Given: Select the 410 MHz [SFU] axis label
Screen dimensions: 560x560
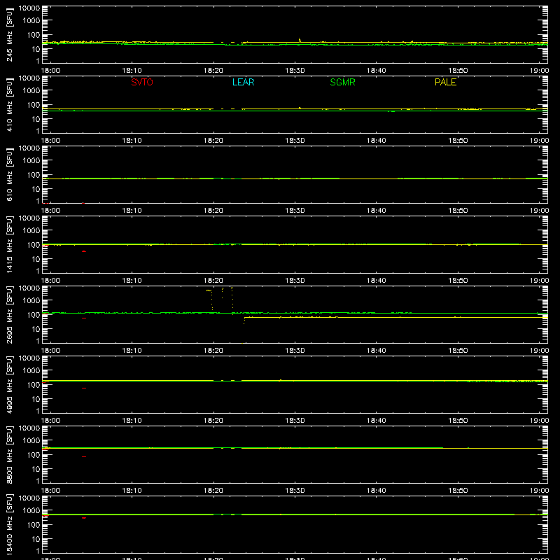Looking at the screenshot, I should (x=10, y=104).
